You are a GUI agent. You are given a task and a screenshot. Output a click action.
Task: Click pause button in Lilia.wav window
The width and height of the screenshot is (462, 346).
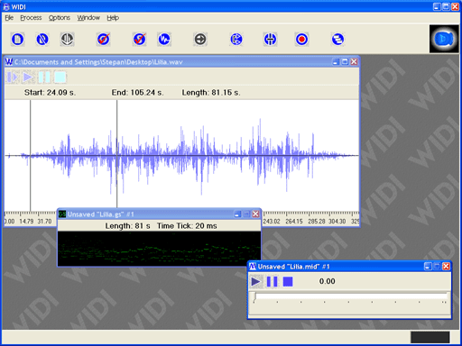(x=44, y=77)
